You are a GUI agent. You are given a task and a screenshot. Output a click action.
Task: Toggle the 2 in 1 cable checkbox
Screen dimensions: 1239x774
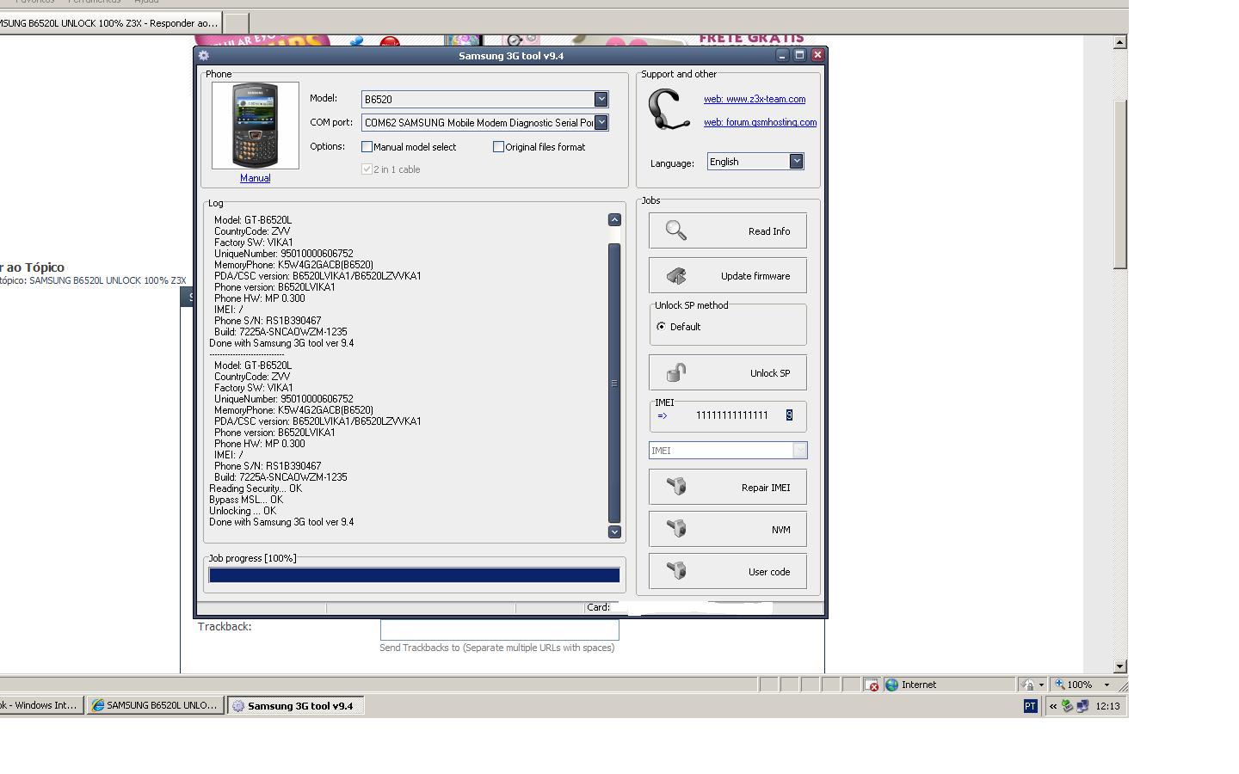[367, 169]
